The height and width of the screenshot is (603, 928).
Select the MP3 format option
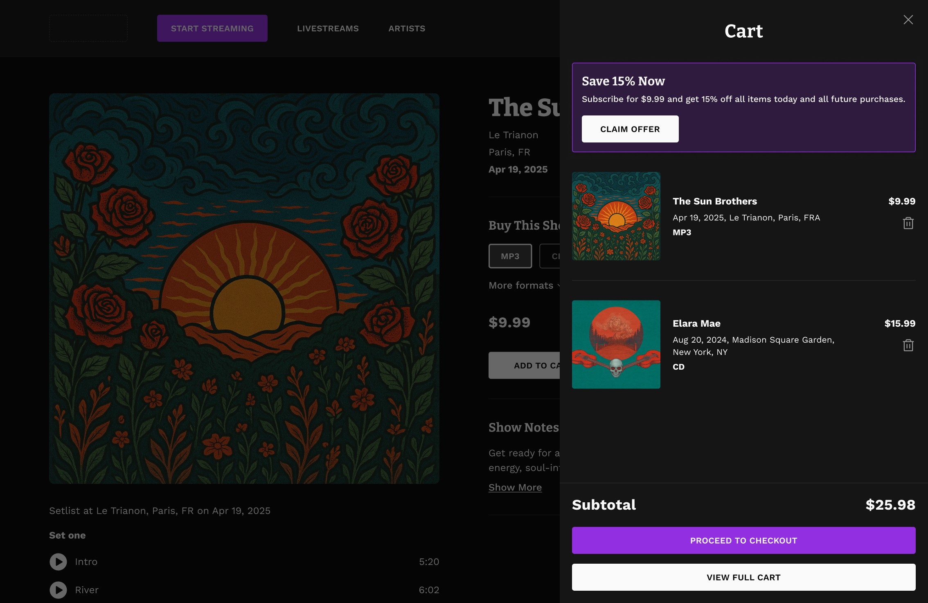pyautogui.click(x=510, y=256)
